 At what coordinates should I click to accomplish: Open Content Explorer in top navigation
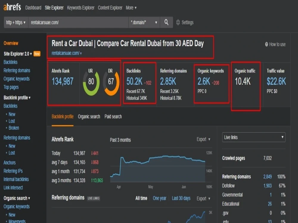[x=110, y=8]
